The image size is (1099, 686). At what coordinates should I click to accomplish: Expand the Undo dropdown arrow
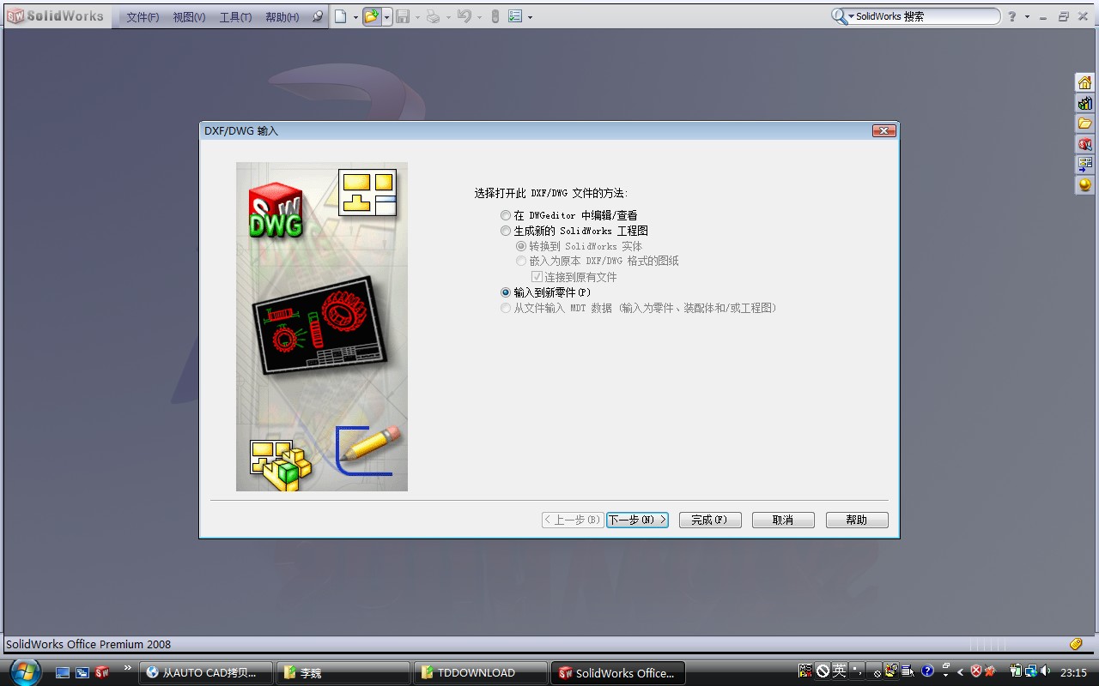click(479, 17)
